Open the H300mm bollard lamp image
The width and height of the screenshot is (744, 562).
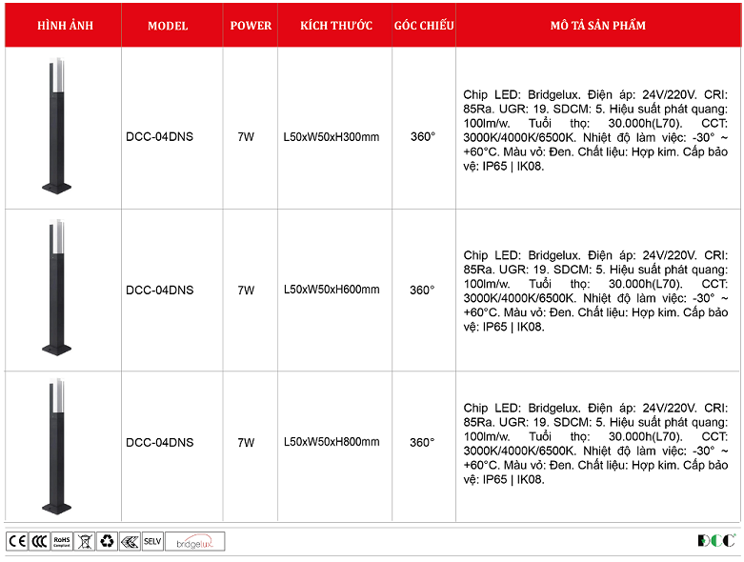coord(59,129)
